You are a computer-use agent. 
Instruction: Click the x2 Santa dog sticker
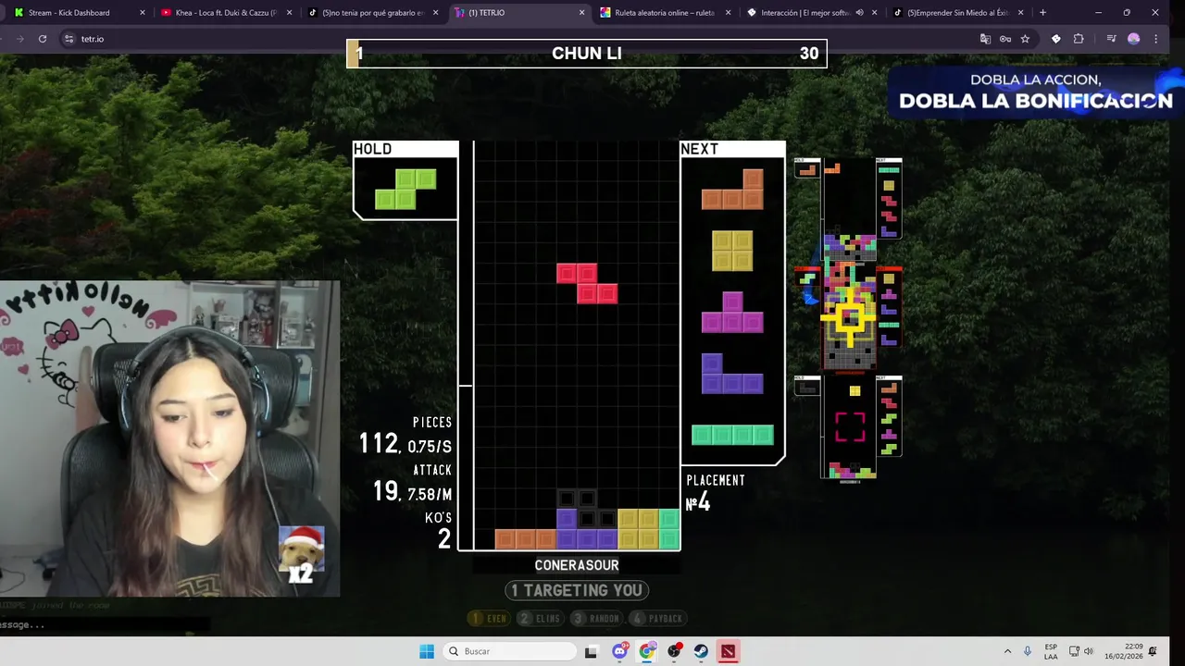point(302,555)
